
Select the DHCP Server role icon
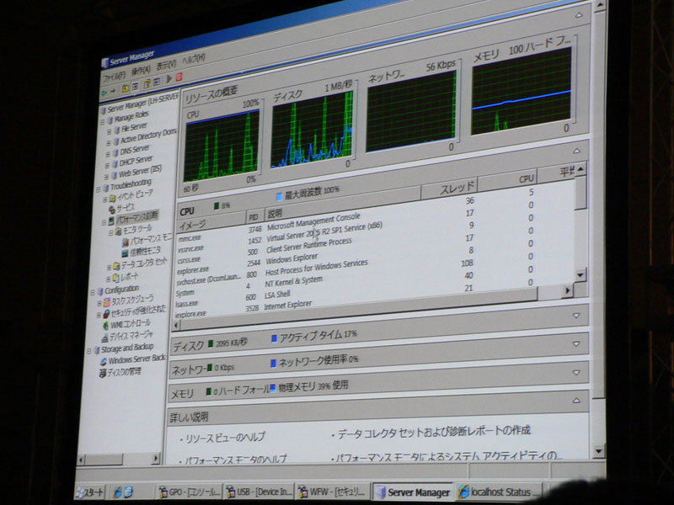pyautogui.click(x=115, y=164)
